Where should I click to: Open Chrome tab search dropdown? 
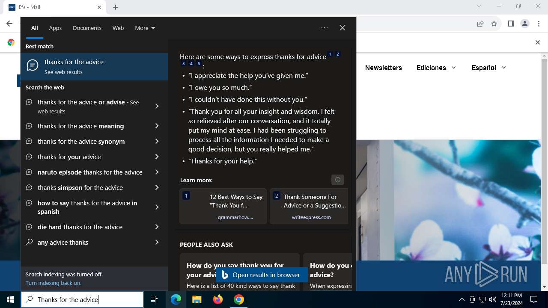point(479,6)
